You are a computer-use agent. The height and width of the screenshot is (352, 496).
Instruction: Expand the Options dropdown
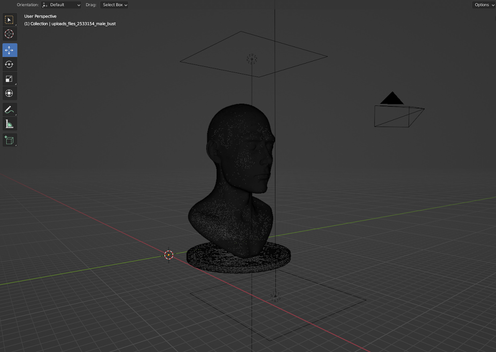pos(484,5)
